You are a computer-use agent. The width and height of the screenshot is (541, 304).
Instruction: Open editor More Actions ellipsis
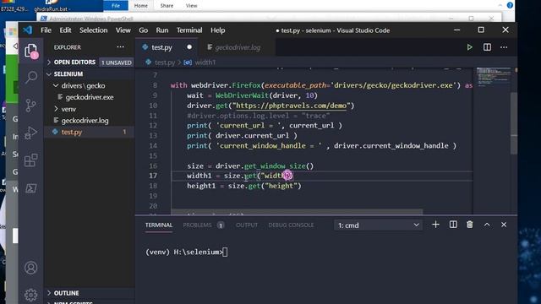tap(504, 47)
